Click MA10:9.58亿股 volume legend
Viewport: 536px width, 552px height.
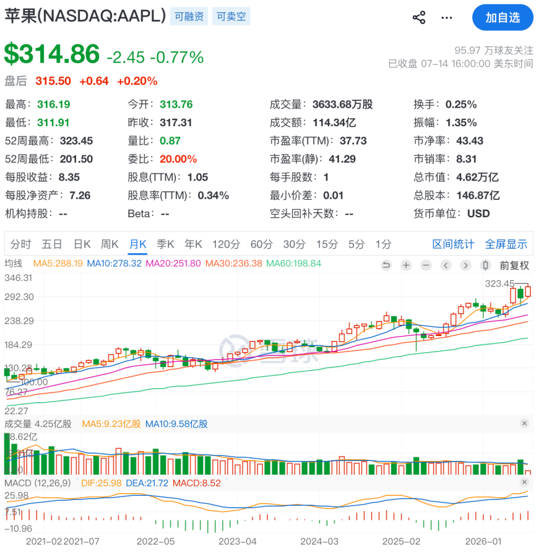[176, 424]
